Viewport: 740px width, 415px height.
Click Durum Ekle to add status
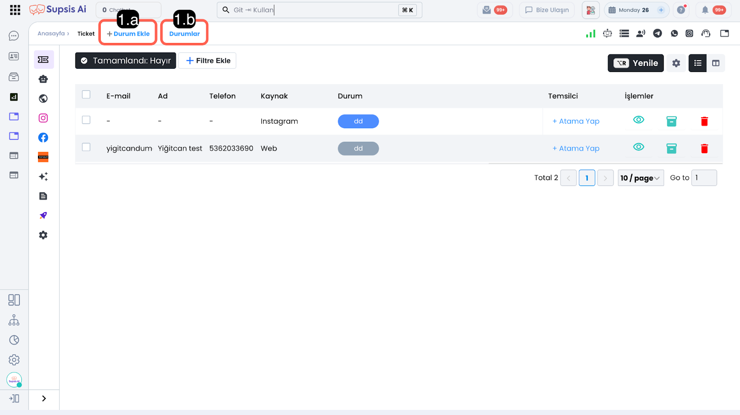[x=128, y=34]
